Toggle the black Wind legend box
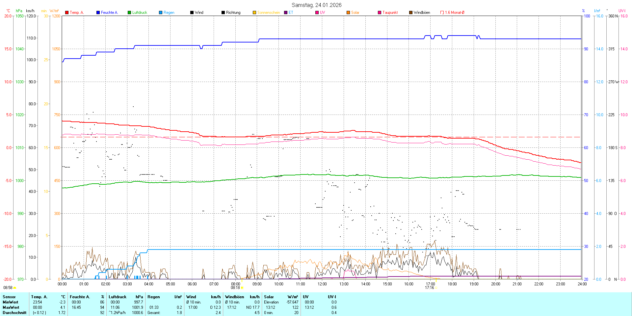This screenshot has width=632, height=316. pyautogui.click(x=192, y=13)
